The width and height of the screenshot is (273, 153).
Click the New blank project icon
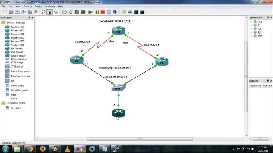tap(5, 12)
